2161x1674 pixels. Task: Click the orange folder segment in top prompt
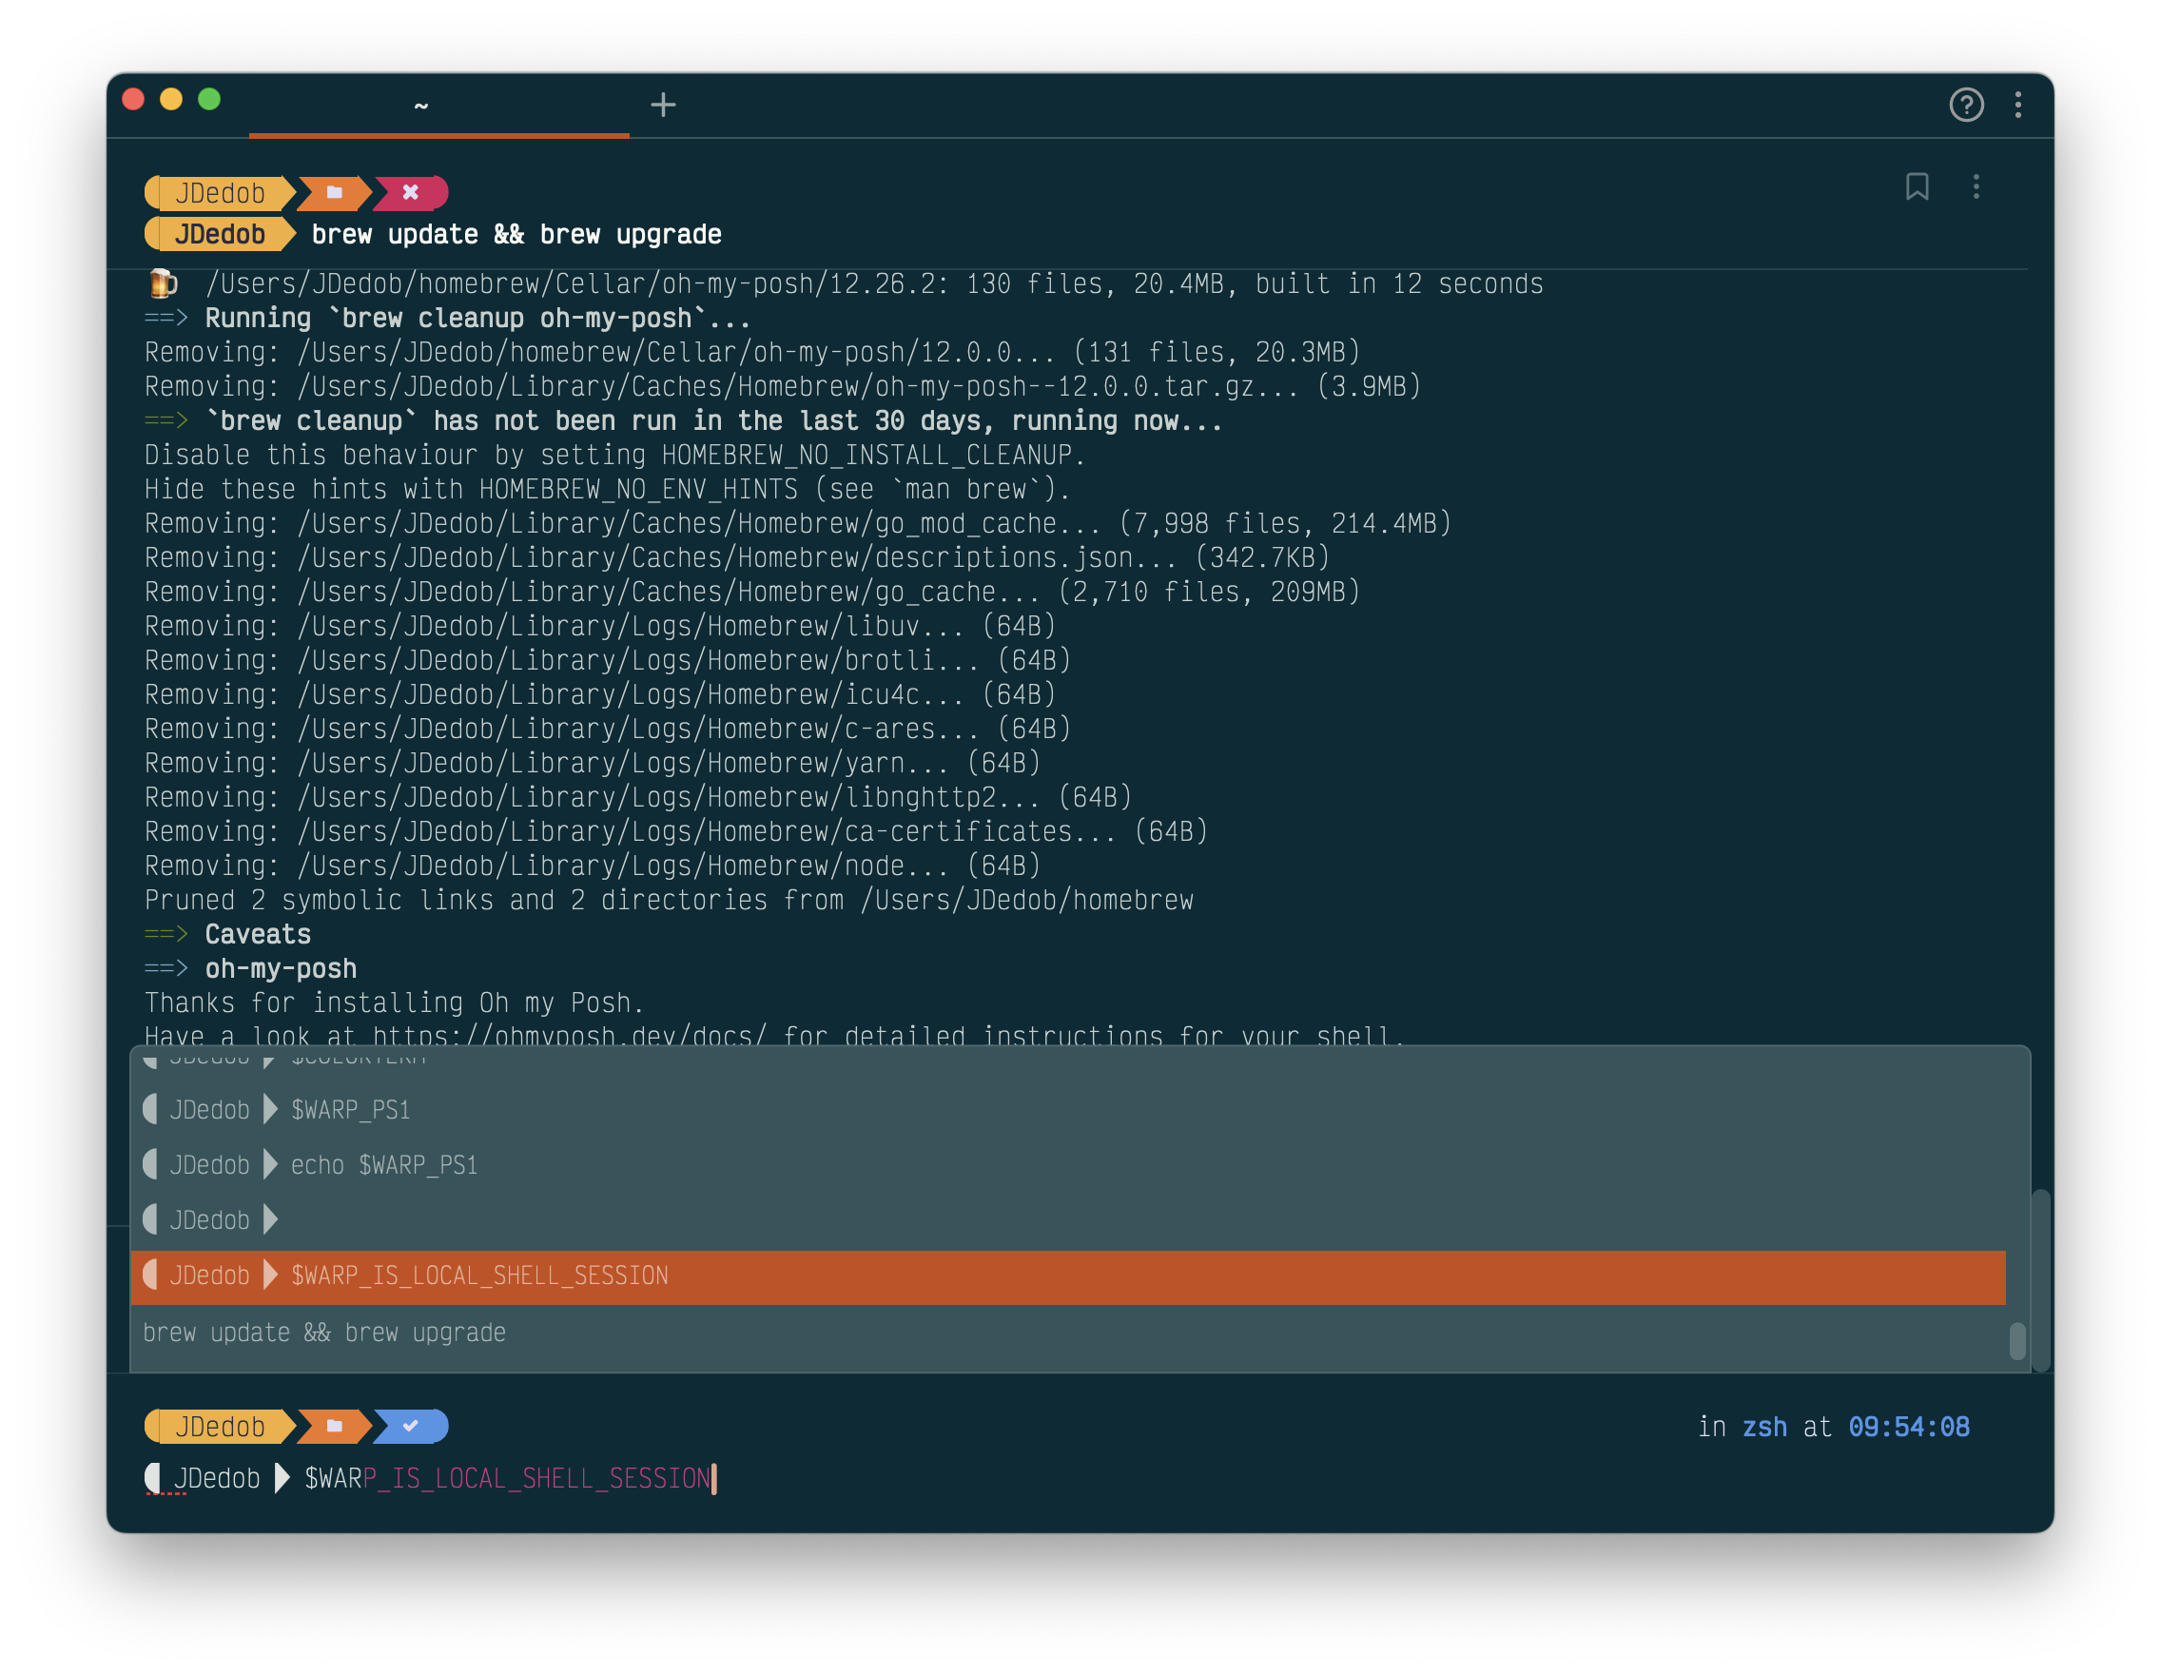coord(335,192)
